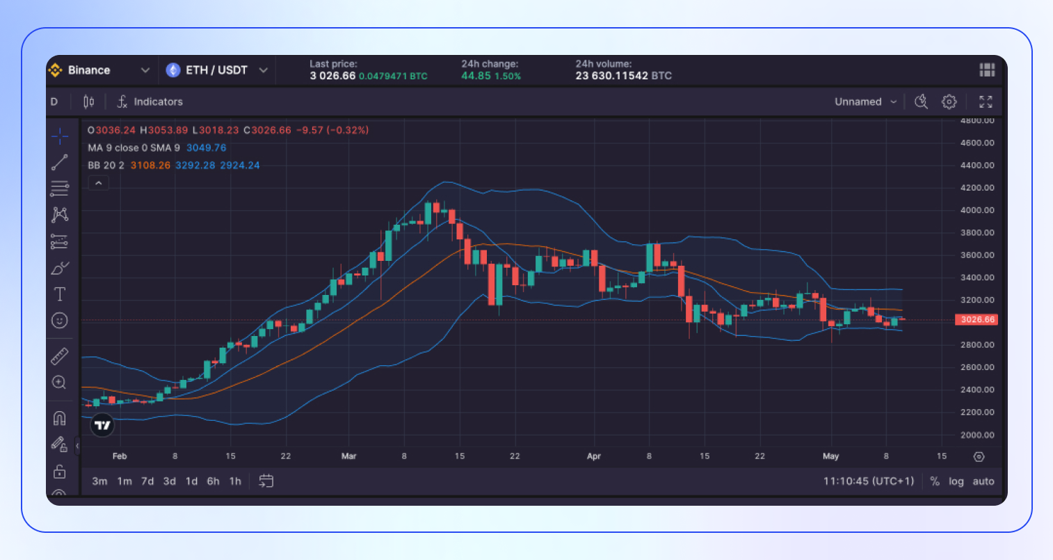1053x560 pixels.
Task: Set the 1m date range
Action: coord(124,481)
